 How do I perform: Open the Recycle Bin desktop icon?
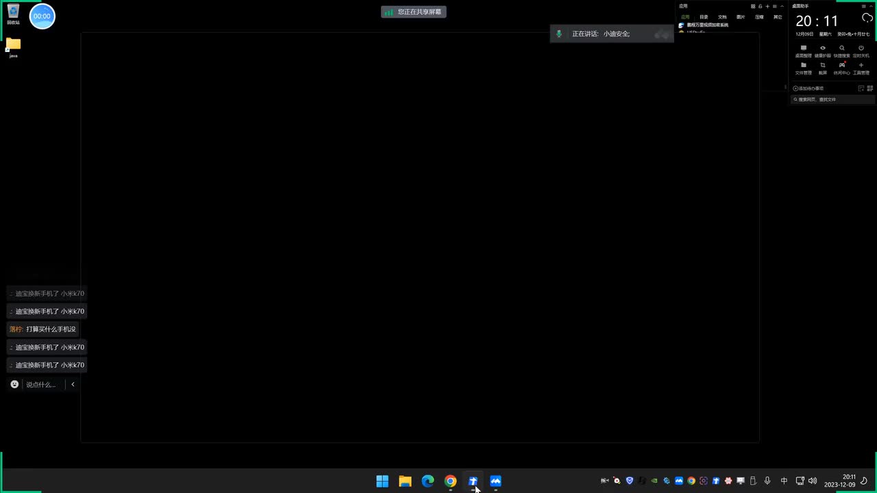tap(13, 12)
